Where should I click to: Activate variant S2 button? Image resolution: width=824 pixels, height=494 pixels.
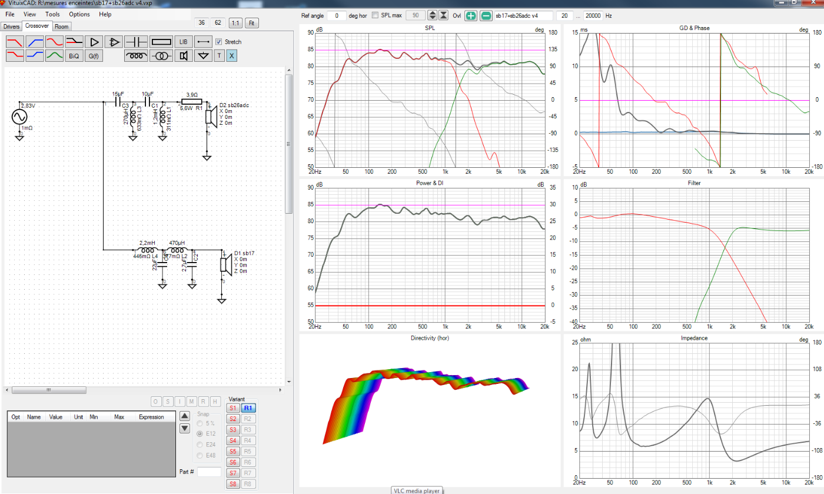point(232,419)
